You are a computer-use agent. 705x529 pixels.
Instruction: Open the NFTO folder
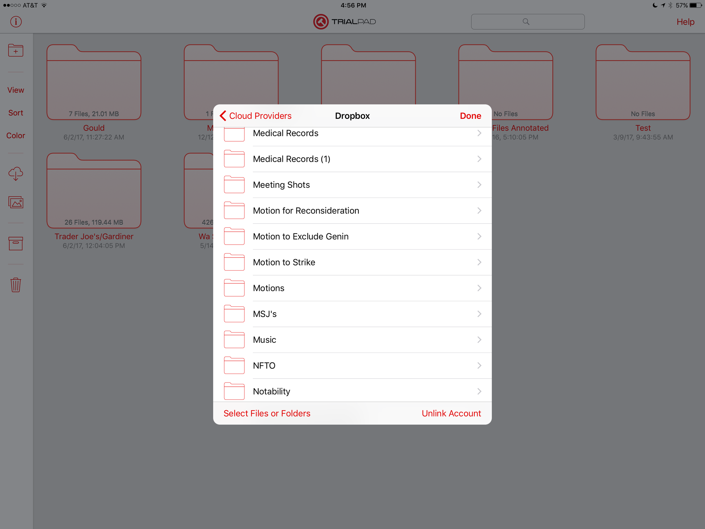click(x=352, y=366)
